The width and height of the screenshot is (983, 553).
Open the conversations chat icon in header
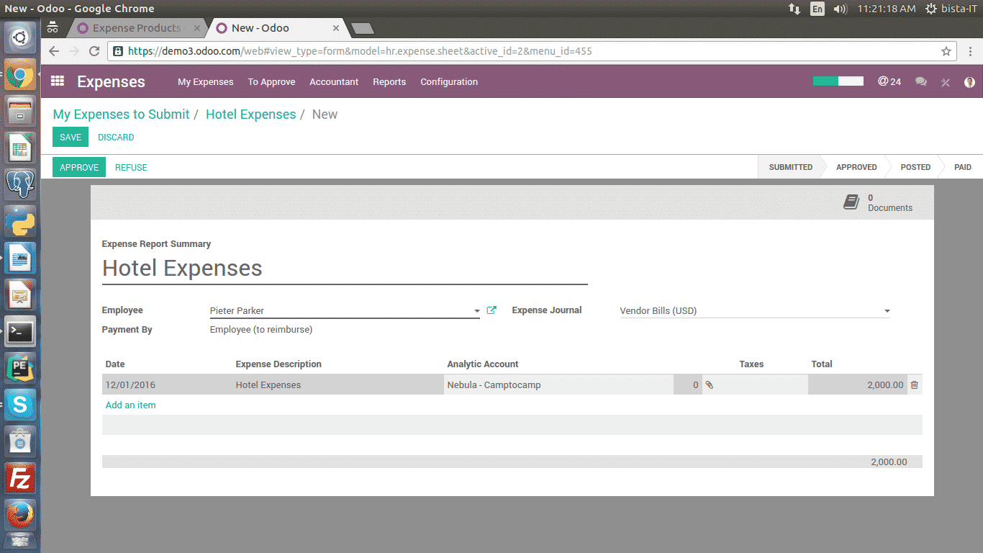coord(920,82)
